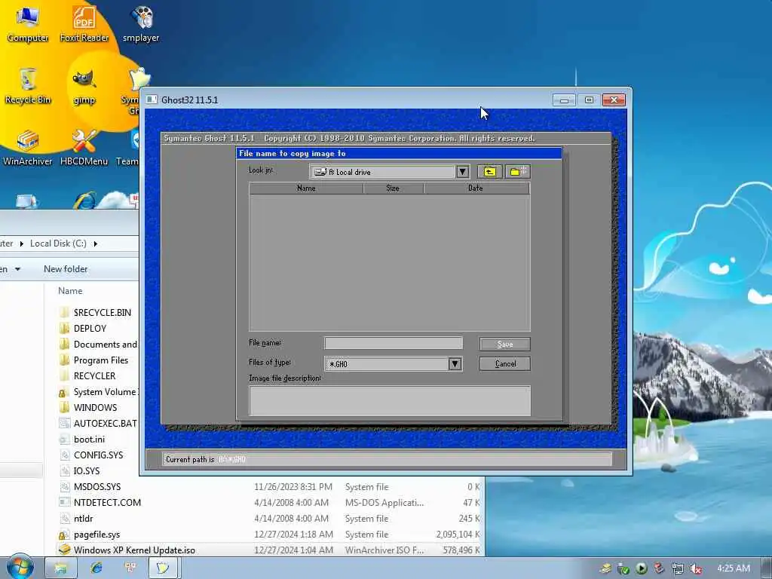Maximize the Ghost32 window
Viewport: 772px width, 579px height.
click(x=589, y=100)
